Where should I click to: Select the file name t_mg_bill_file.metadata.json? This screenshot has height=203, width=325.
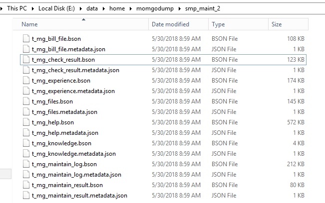coord(68,49)
